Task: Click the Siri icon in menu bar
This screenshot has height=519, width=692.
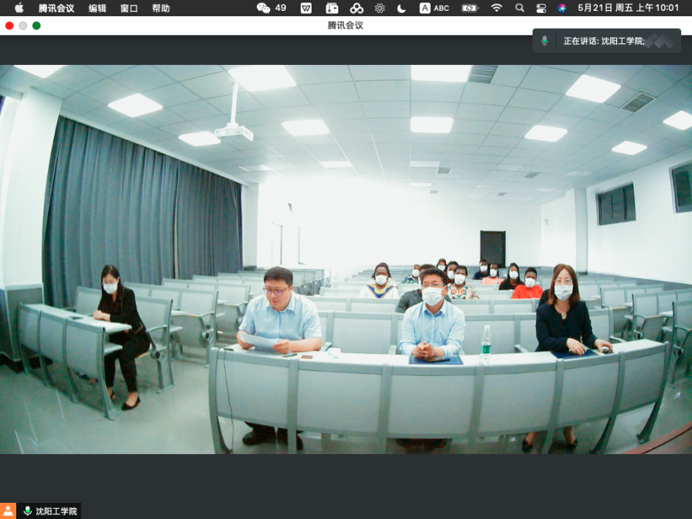Action: tap(562, 8)
